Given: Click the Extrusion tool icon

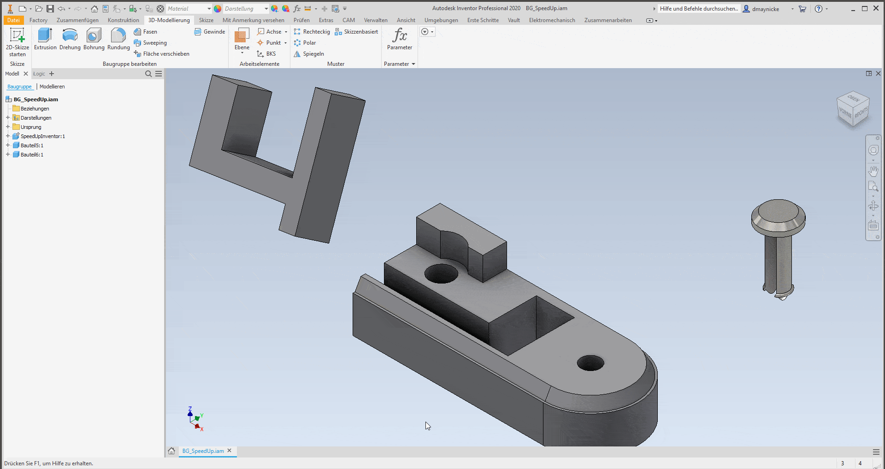Looking at the screenshot, I should tap(45, 36).
